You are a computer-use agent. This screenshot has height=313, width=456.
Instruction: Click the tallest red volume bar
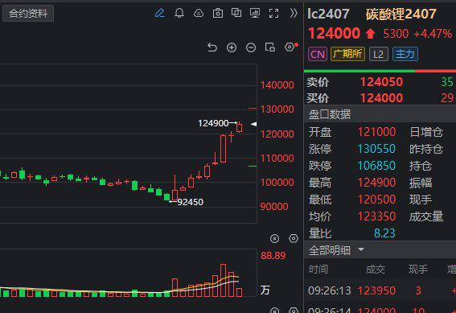(223, 280)
